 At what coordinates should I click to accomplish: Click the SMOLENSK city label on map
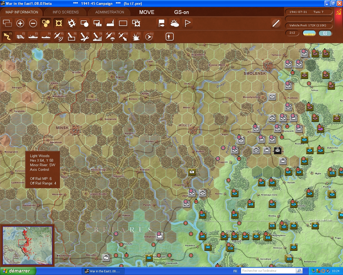coord(255,73)
